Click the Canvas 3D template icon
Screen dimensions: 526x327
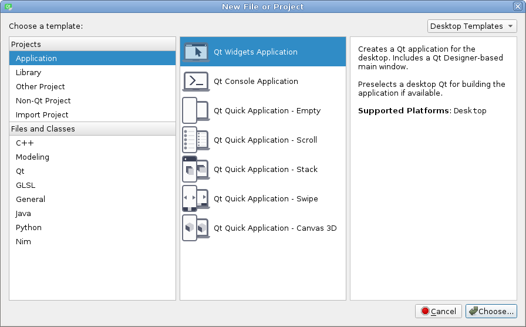[x=195, y=228]
